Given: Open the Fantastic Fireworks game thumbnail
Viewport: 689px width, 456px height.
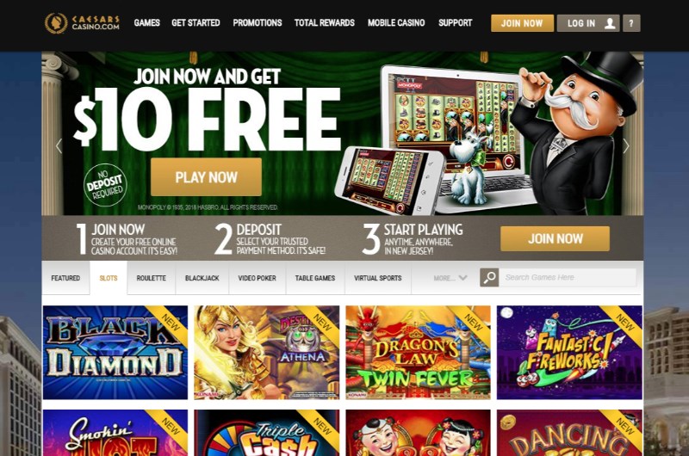Looking at the screenshot, I should (569, 353).
